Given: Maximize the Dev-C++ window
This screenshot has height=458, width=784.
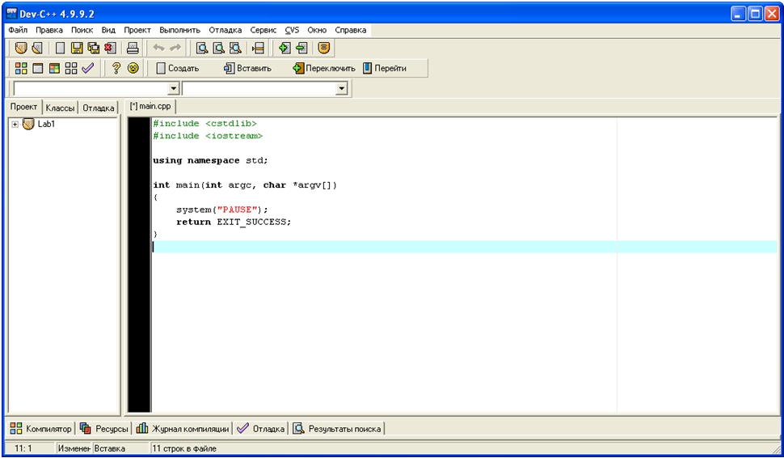Looking at the screenshot, I should click(x=755, y=14).
